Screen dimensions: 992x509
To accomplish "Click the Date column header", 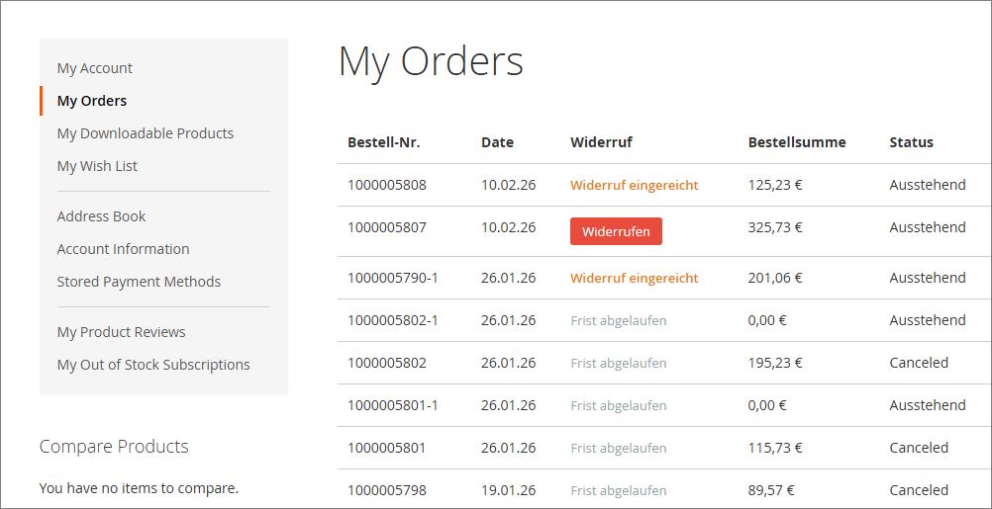I will [x=497, y=142].
